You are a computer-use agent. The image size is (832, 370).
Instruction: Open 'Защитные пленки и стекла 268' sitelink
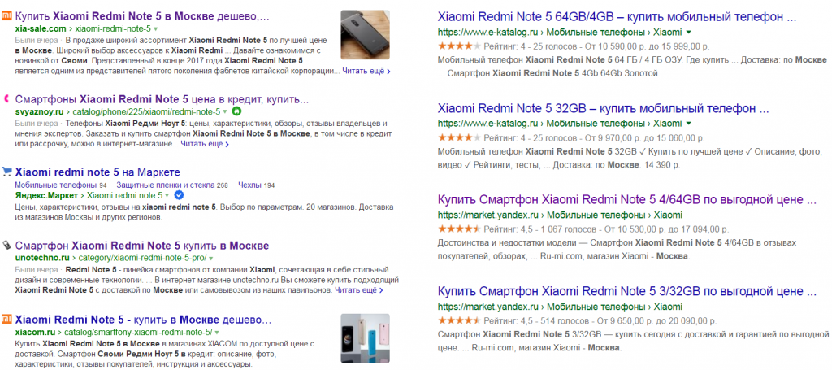(x=172, y=185)
